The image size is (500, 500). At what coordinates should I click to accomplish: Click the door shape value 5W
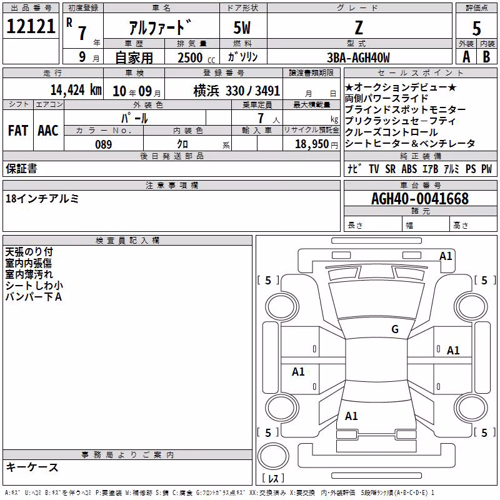click(242, 27)
